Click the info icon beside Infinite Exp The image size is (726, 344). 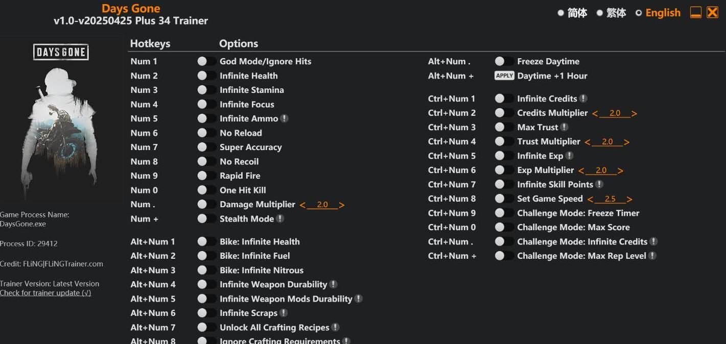(x=569, y=156)
